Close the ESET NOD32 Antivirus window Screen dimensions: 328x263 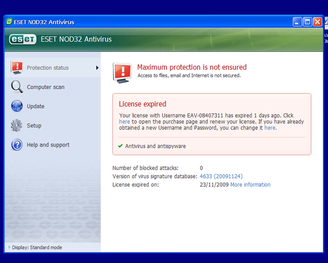pyautogui.click(x=317, y=22)
